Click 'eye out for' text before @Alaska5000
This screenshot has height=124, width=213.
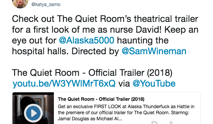point(34,40)
